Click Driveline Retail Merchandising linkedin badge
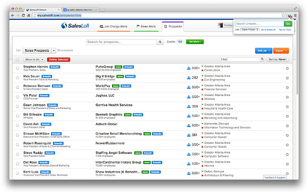 click(x=157, y=134)
